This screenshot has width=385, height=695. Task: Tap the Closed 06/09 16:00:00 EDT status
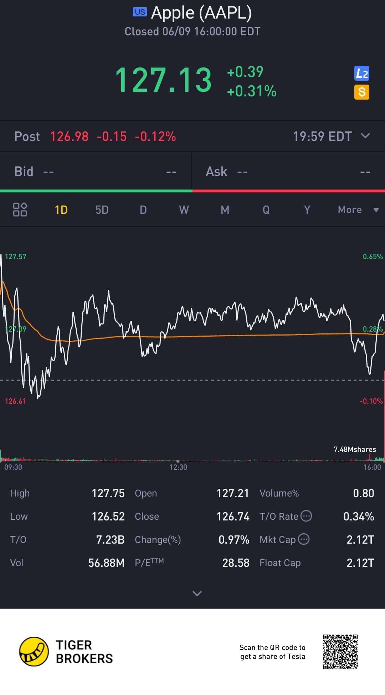coord(192,31)
